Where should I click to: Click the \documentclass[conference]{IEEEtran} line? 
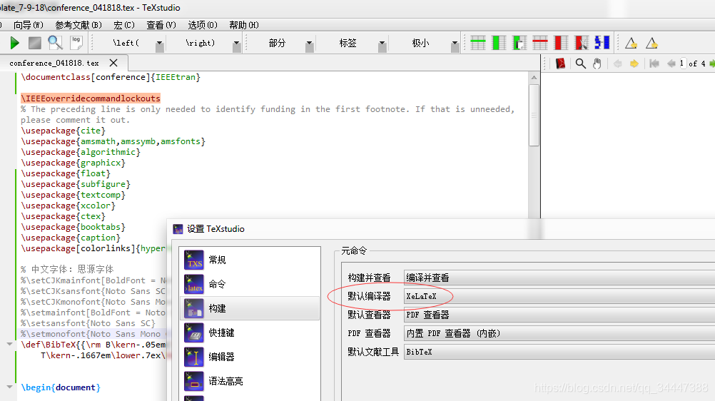(111, 77)
